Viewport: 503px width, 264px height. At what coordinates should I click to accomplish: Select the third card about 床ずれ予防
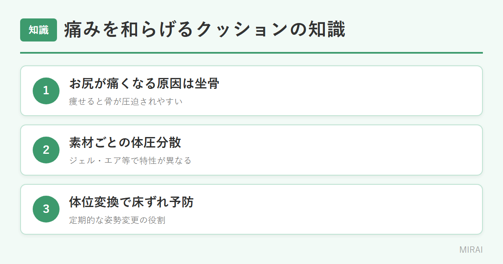[251, 209]
